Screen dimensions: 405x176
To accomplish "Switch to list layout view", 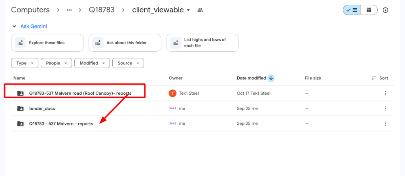I will point(352,10).
